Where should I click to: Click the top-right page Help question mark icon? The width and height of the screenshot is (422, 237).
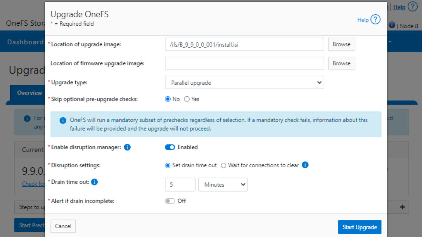click(412, 7)
